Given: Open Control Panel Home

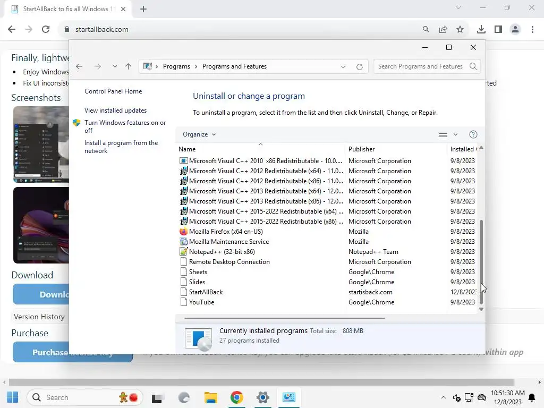Looking at the screenshot, I should tap(113, 91).
